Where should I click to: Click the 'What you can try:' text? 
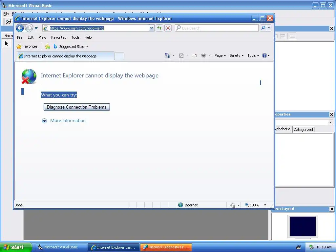tap(59, 95)
